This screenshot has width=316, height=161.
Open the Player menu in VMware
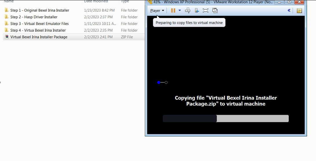(157, 10)
